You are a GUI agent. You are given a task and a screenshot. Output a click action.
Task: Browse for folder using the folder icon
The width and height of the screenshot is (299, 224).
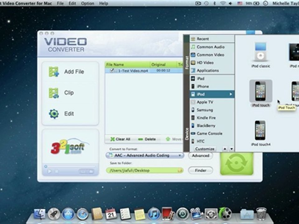[180, 170]
